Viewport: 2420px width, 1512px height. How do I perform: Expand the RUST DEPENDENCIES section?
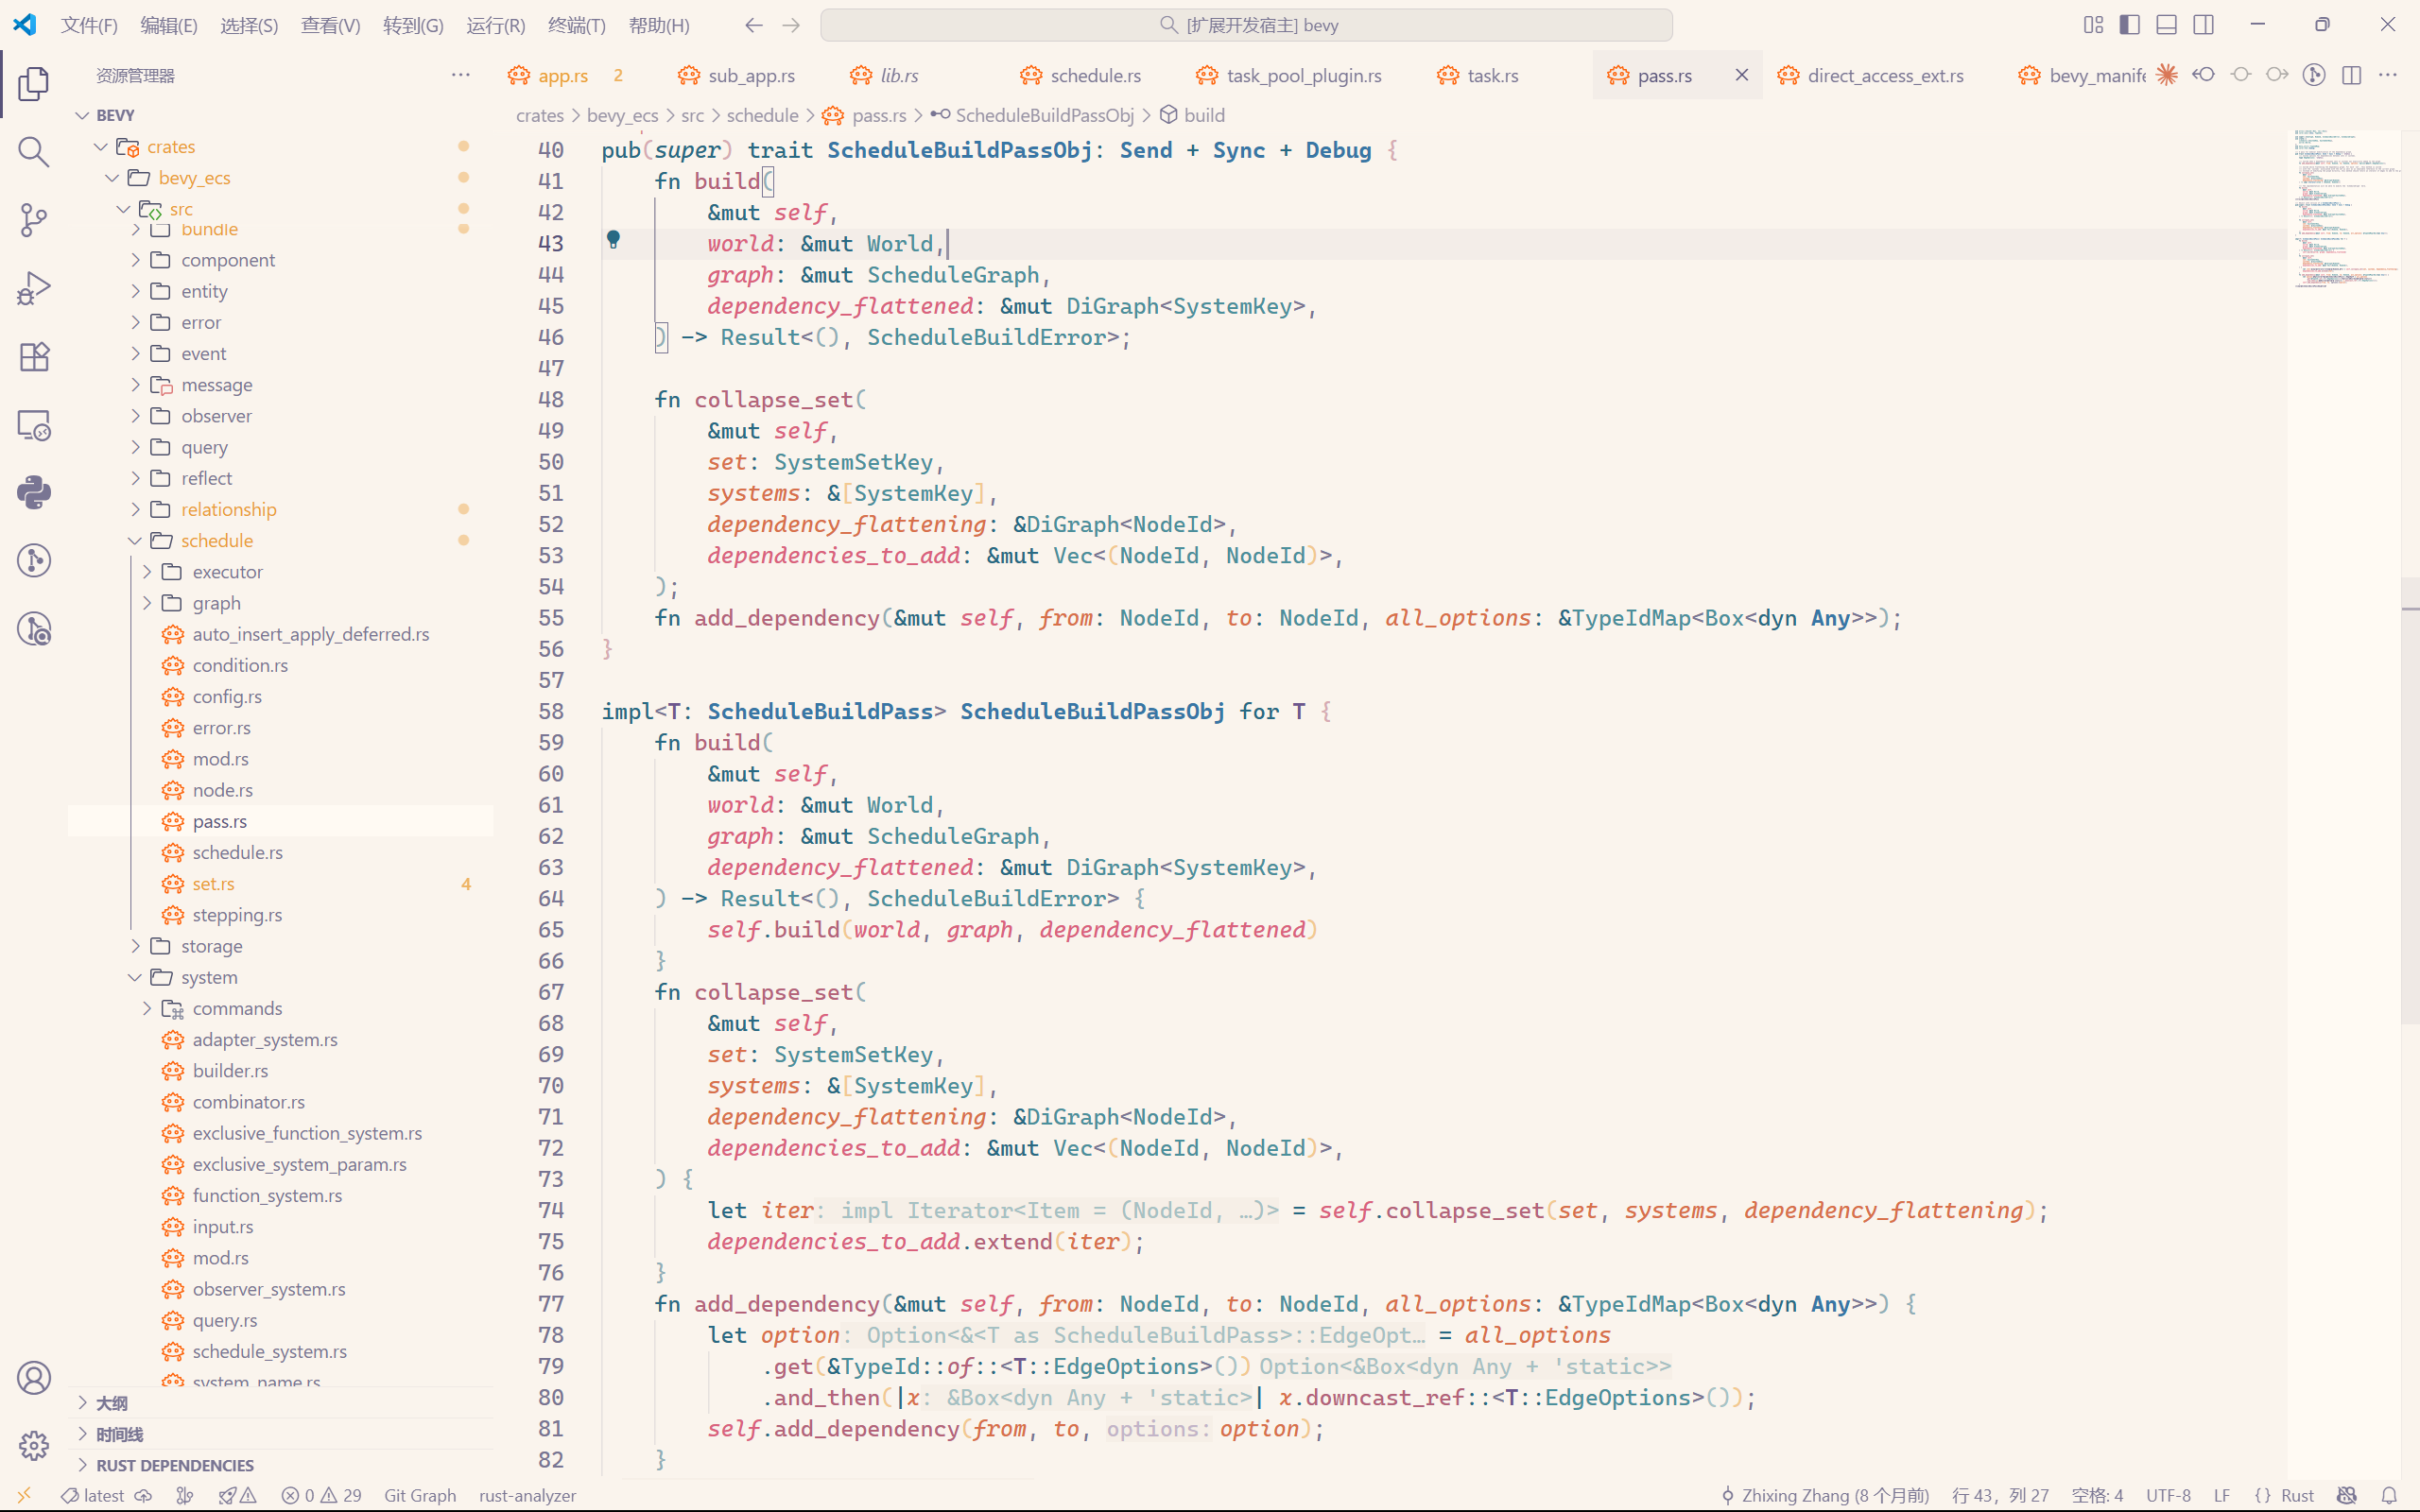click(x=174, y=1465)
